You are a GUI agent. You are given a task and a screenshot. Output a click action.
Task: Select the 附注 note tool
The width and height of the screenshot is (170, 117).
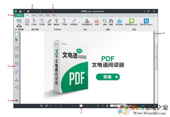pos(27,22)
